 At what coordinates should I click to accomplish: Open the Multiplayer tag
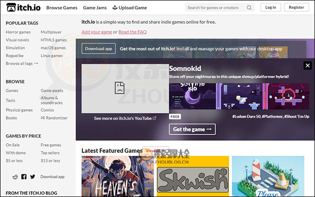pos(51,32)
